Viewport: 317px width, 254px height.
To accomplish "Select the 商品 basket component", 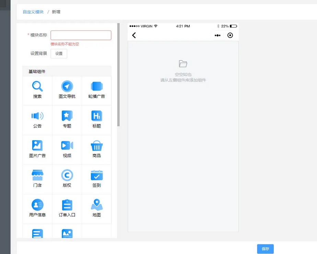I will [97, 149].
